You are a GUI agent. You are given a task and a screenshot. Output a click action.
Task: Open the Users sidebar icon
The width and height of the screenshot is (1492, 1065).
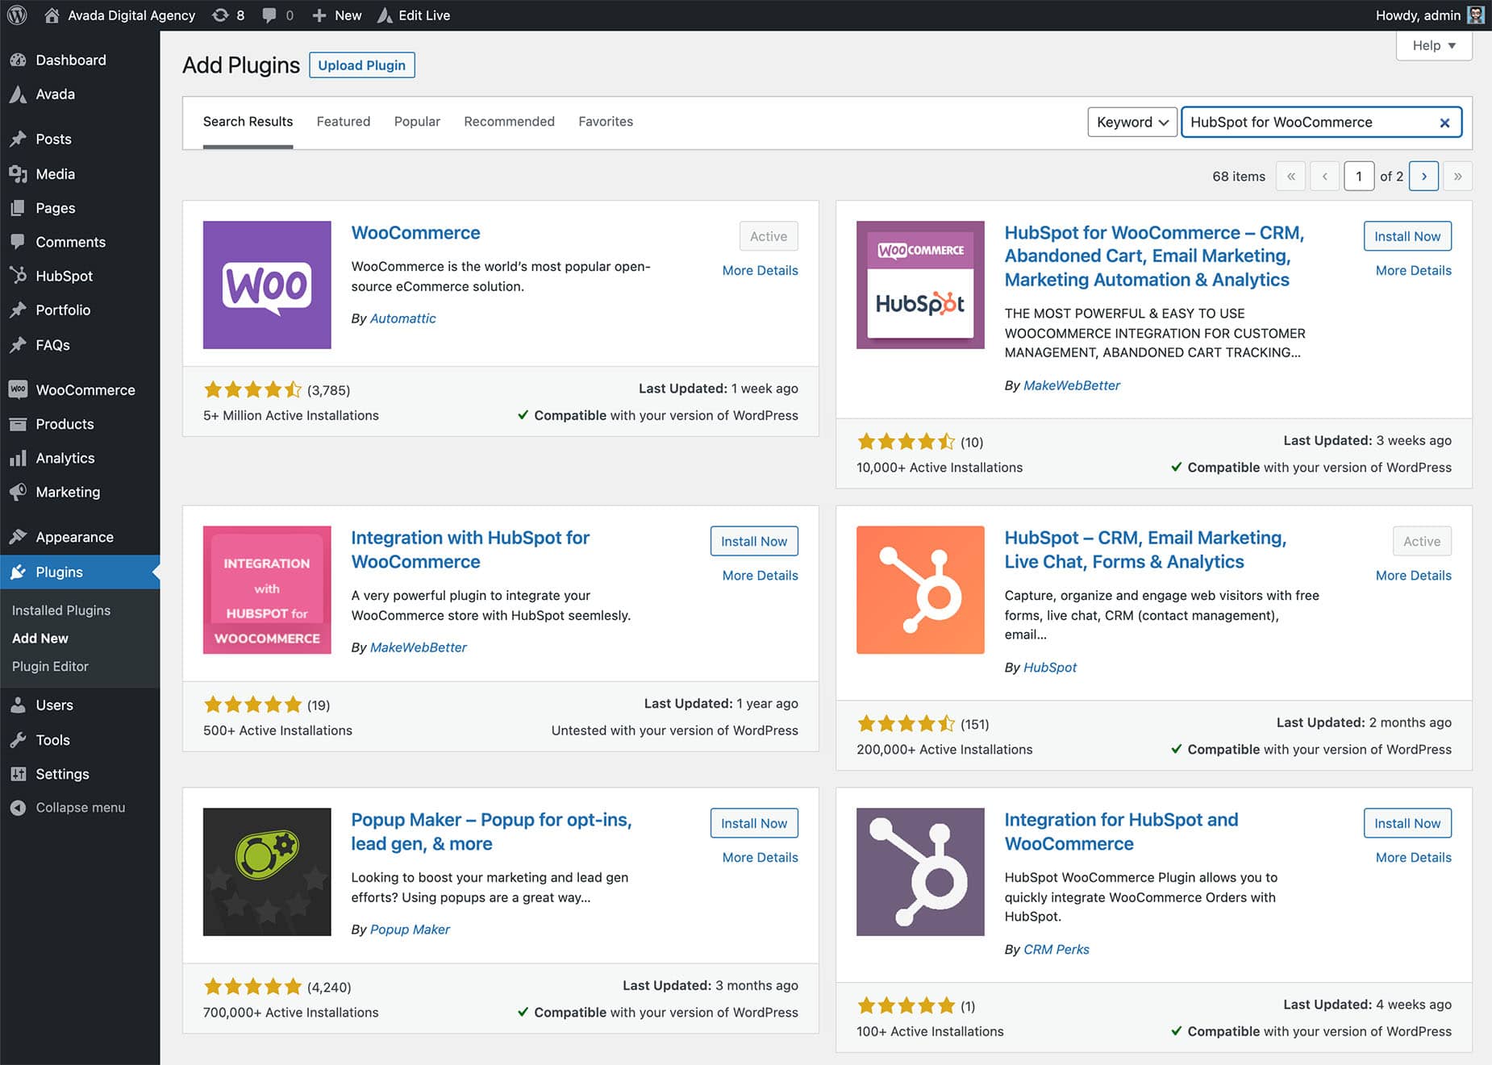tap(18, 705)
